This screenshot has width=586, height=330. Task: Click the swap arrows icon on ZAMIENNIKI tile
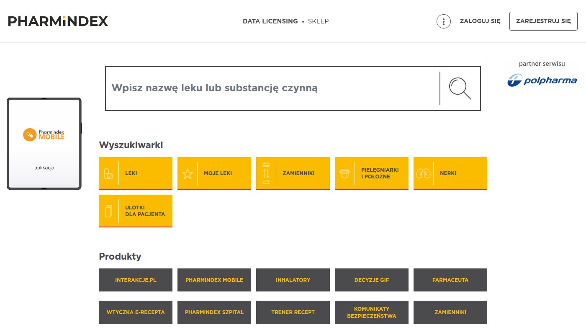[x=266, y=173]
